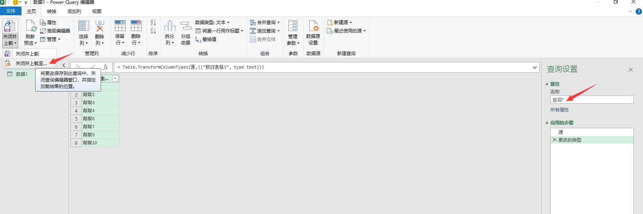Click the smiley feedback icon in title bar

click(x=15, y=2)
